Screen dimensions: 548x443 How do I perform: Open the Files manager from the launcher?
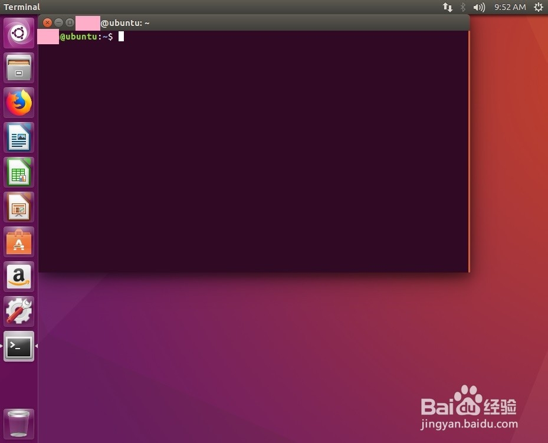pos(19,68)
